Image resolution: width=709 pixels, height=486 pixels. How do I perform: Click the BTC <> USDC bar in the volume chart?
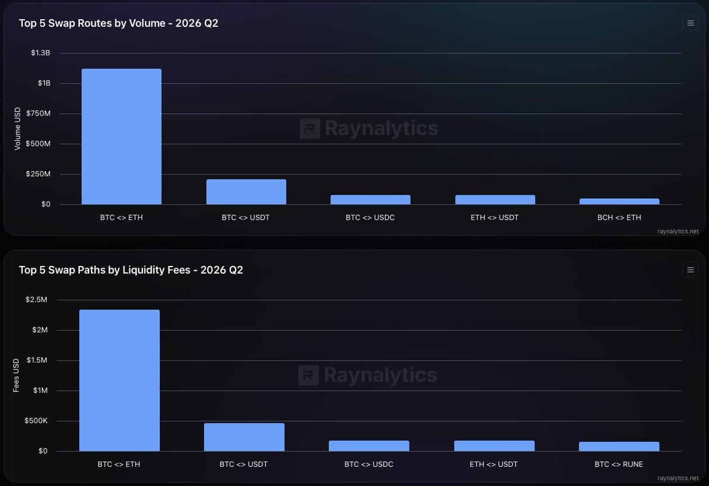tap(370, 200)
